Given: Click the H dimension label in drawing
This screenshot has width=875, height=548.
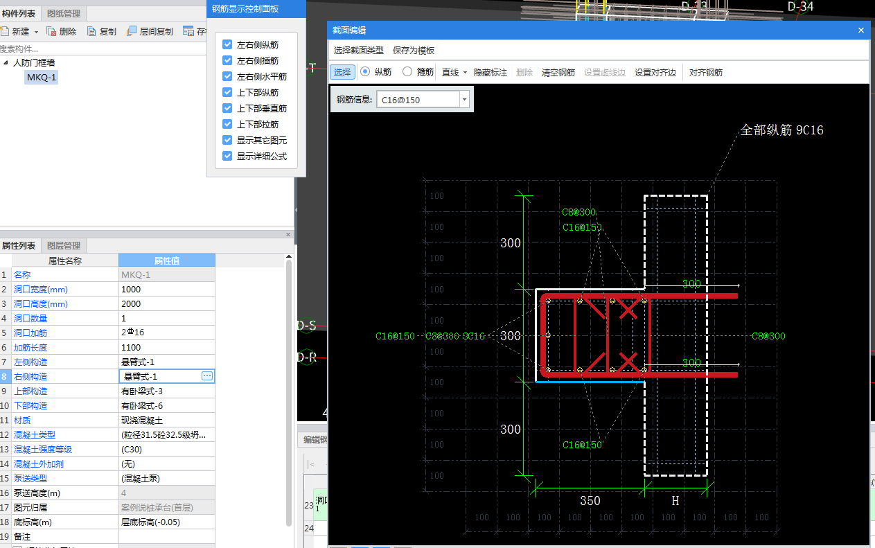Looking at the screenshot, I should (x=675, y=500).
